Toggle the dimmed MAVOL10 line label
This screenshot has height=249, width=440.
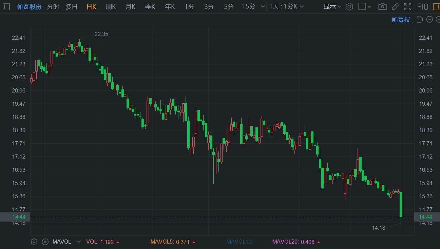[240, 242]
